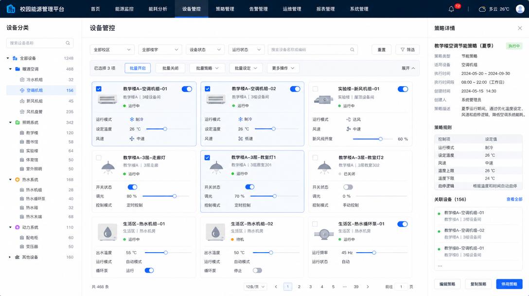Toggle 开关状态 switch on 教学楼A-3层-走廊灯
Screen dimensions: 529x296
[x=132, y=187]
